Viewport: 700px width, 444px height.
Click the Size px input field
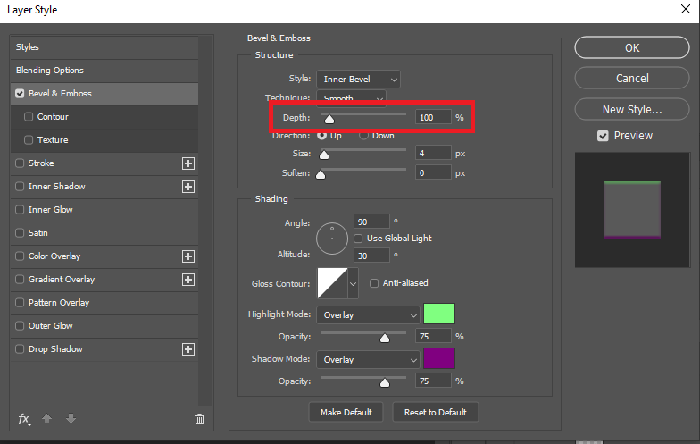433,154
